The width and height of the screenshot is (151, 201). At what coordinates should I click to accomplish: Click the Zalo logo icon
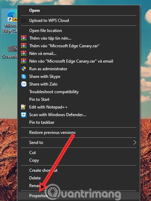pyautogui.click(x=24, y=84)
